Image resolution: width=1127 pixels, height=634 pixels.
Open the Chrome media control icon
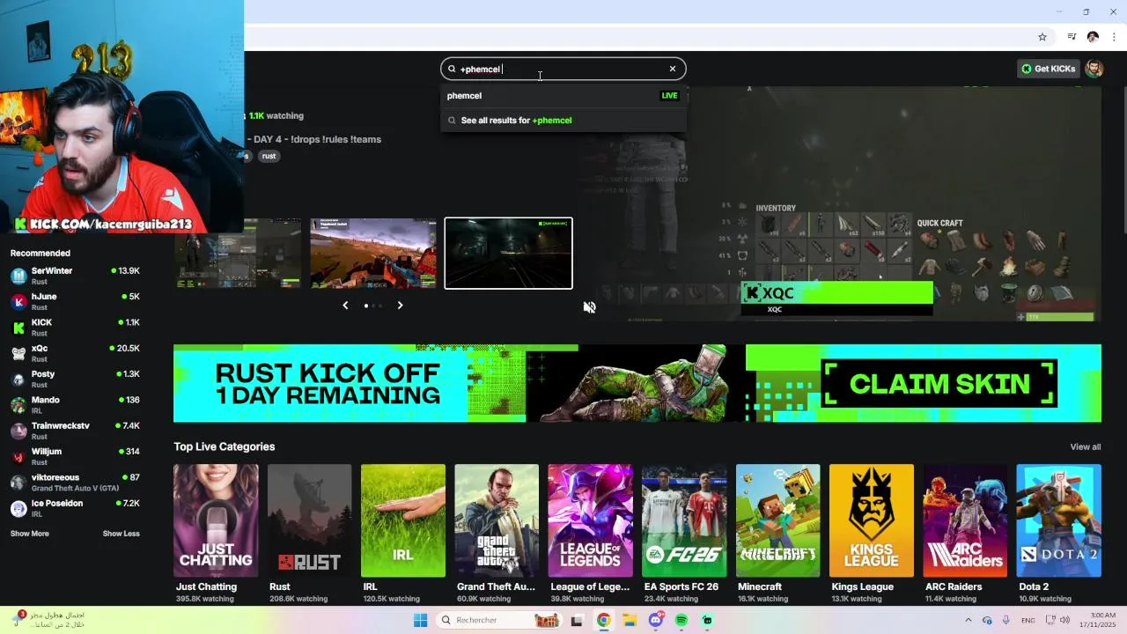1072,37
